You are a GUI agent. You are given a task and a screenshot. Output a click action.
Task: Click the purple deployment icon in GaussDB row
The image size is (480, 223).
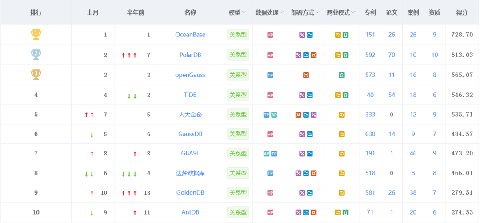pos(302,134)
